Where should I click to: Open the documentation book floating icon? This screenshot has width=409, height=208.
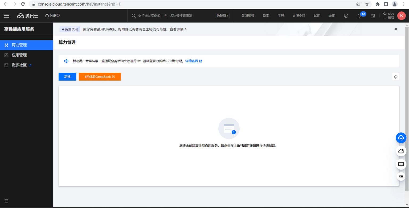pyautogui.click(x=401, y=164)
